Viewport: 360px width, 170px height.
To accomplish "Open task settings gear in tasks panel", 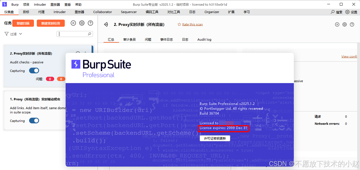I will (82, 23).
